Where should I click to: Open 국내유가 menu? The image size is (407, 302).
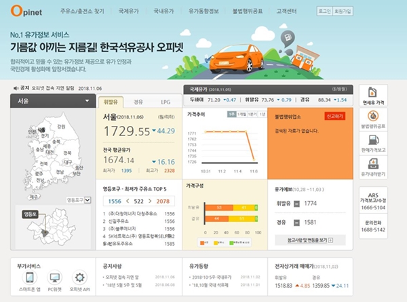163,11
